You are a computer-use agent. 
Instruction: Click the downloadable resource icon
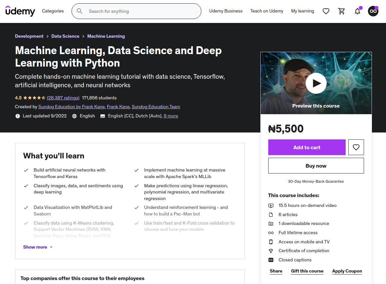point(271,223)
